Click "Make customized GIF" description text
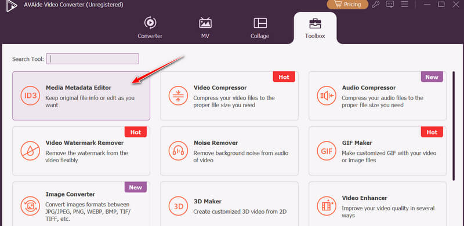The height and width of the screenshot is (226, 464). (389, 157)
